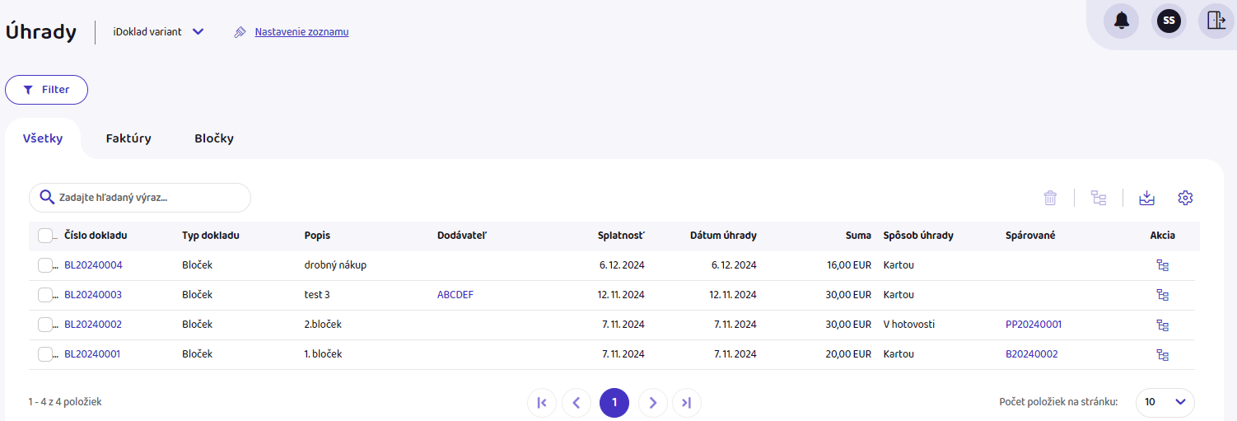Open paired document PP20240001 link
Screen dimensions: 1237x421
1034,325
